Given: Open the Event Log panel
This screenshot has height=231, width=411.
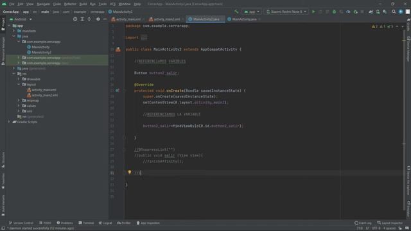Looking at the screenshot, I should tap(363, 223).
